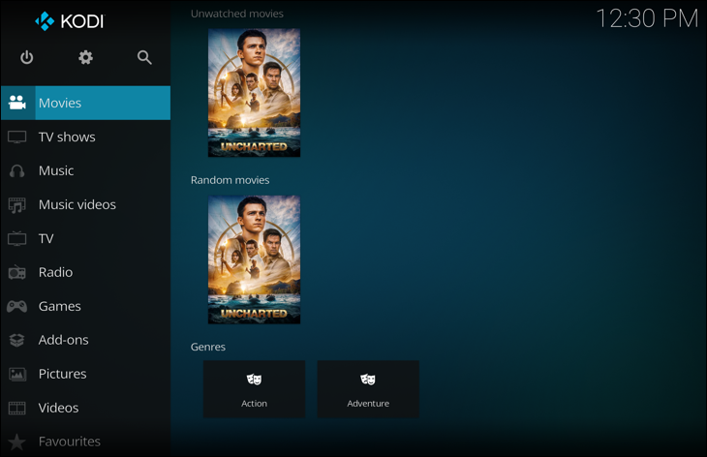Screen dimensions: 707x457
Task: Open the Videos section
Action: pyautogui.click(x=85, y=408)
